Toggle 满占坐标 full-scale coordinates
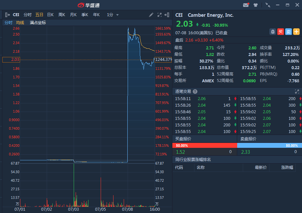This screenshot has width=302, height=213. (38, 23)
